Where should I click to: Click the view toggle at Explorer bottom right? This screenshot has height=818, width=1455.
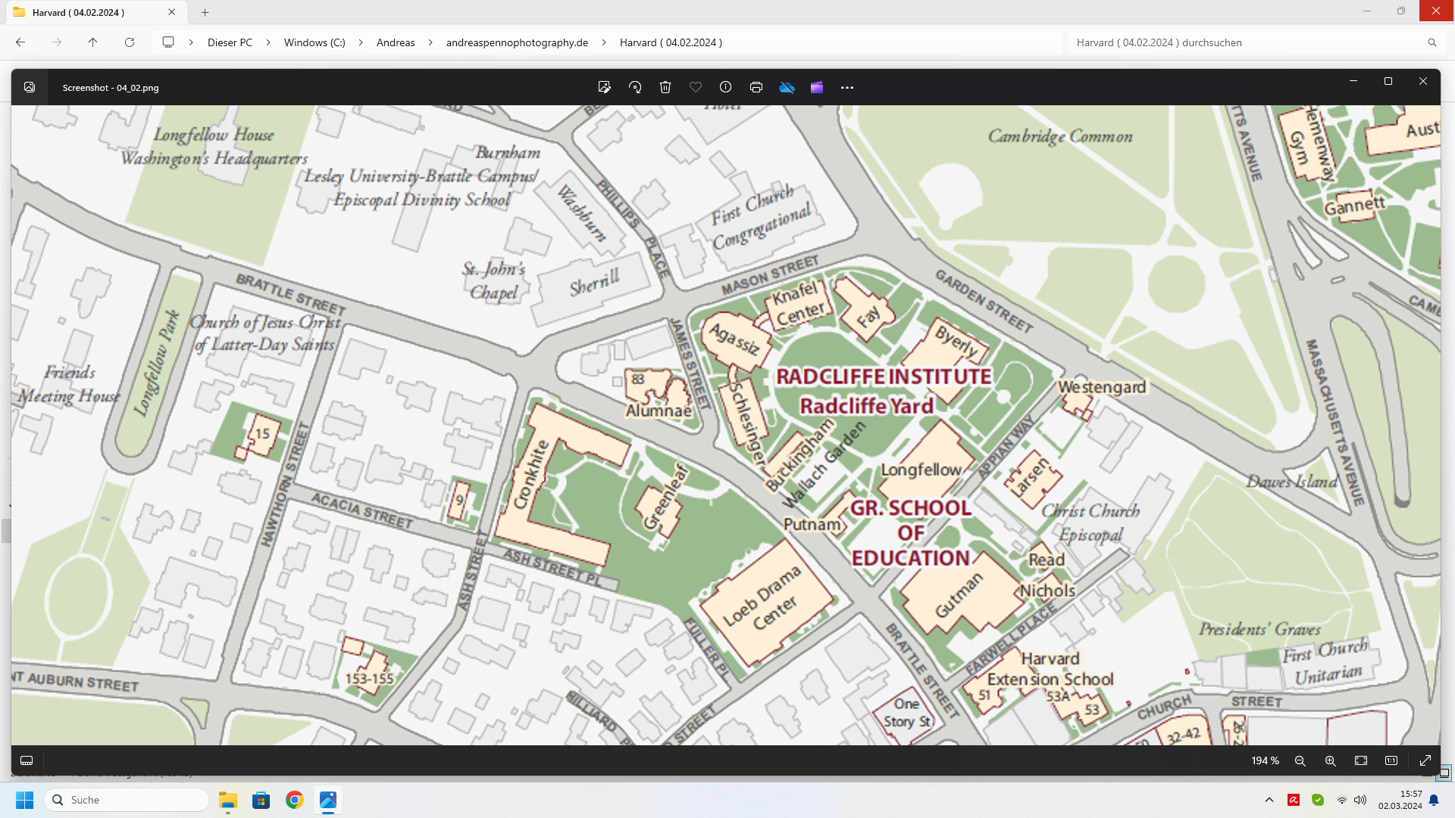tap(1444, 773)
